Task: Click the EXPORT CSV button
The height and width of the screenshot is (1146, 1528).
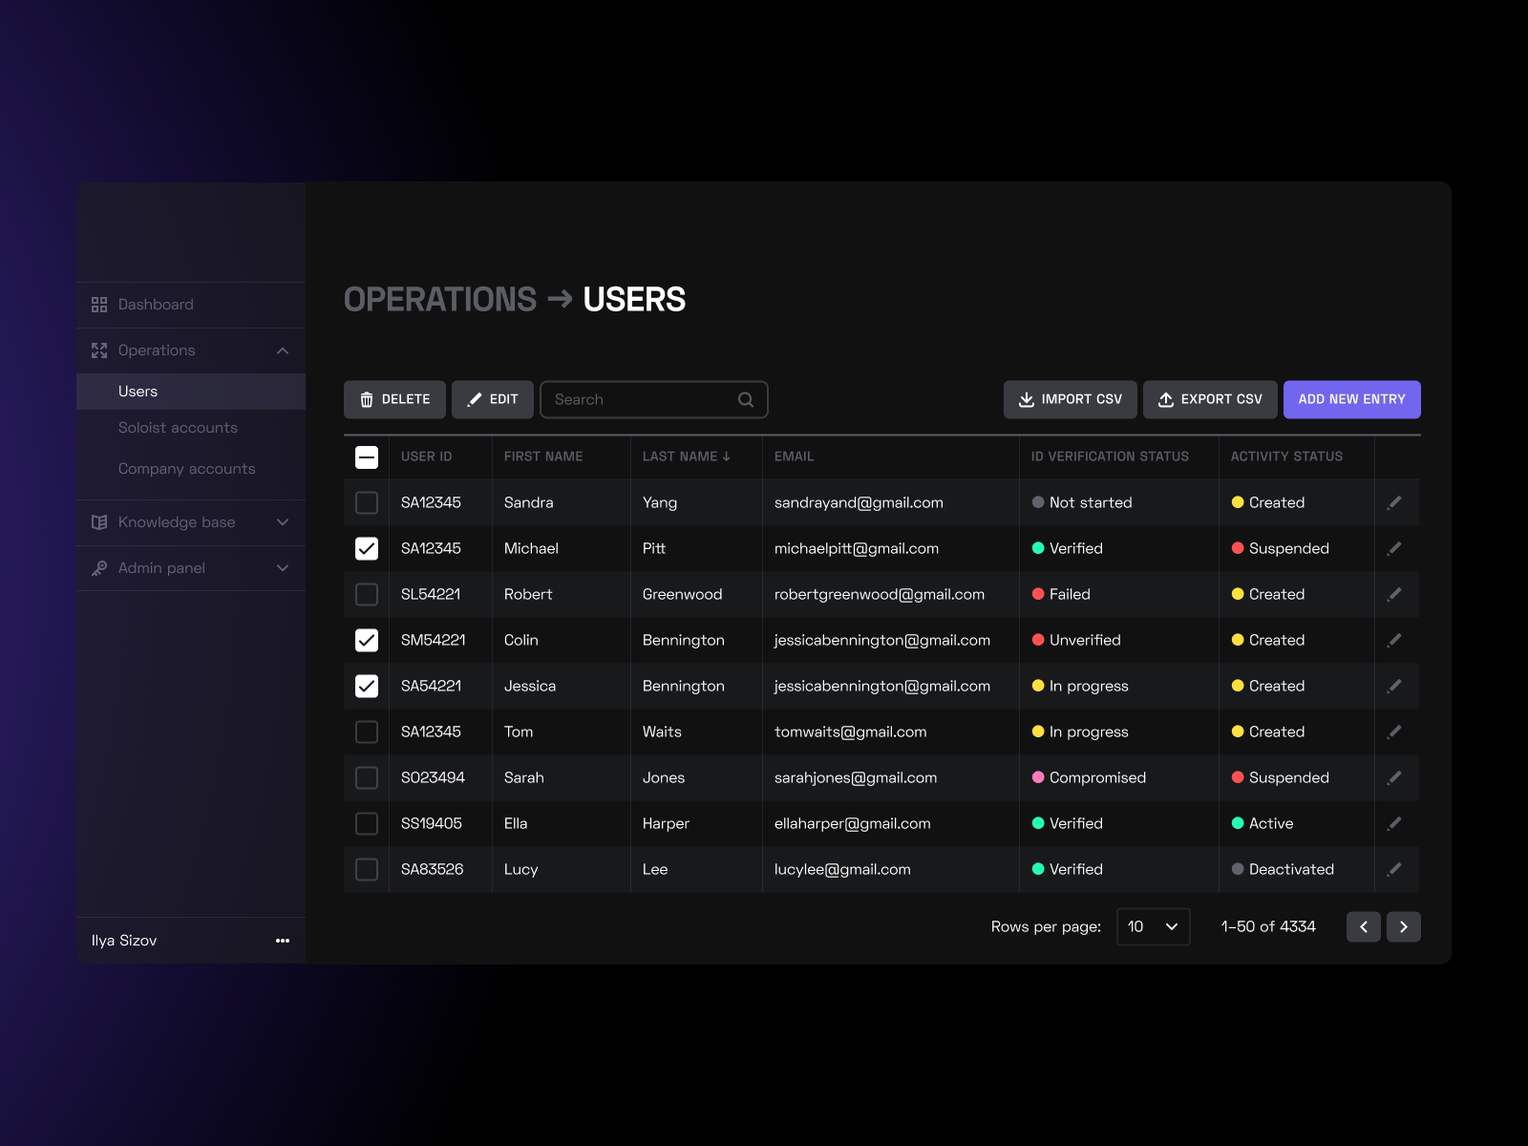Action: [1210, 399]
